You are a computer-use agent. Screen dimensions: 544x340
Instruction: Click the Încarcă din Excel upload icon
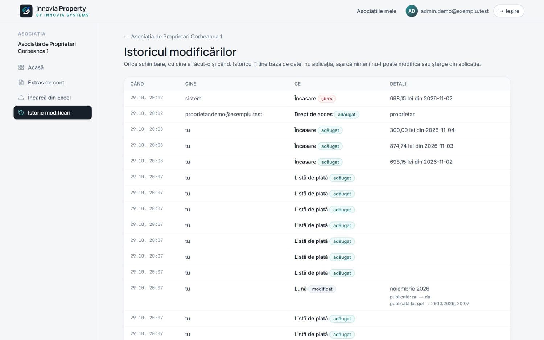point(21,98)
